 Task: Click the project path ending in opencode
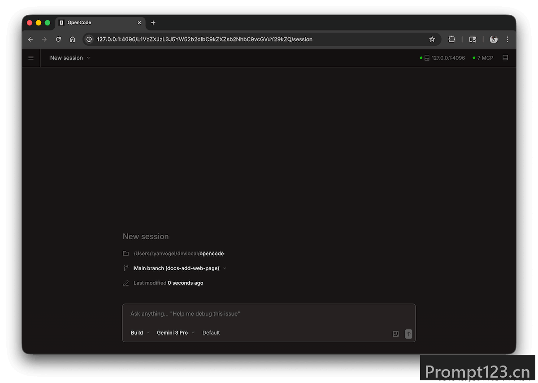(x=178, y=254)
